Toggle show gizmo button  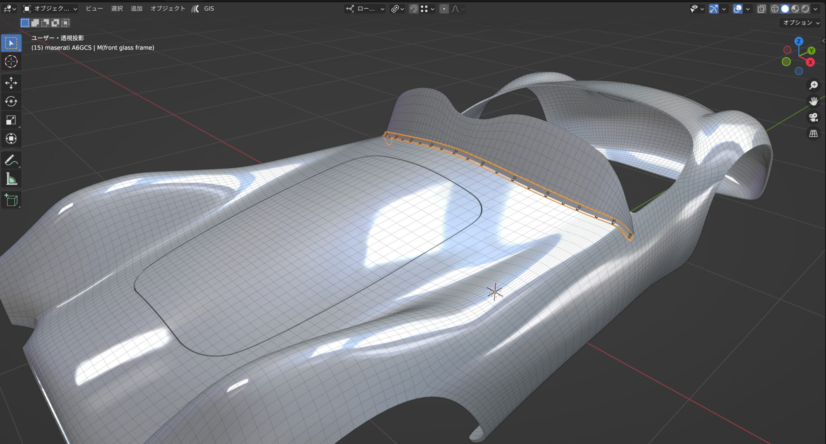click(714, 9)
